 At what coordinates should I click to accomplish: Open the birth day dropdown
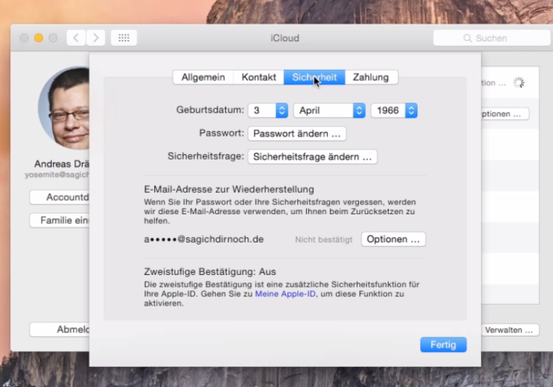[268, 111]
